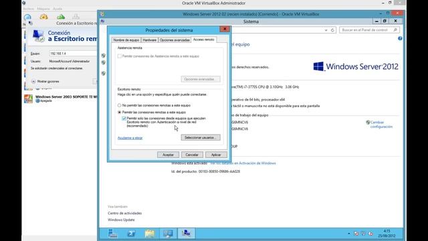The height and width of the screenshot is (241, 428).
Task: Open the Opciones avanzadas tab
Action: tap(175, 40)
